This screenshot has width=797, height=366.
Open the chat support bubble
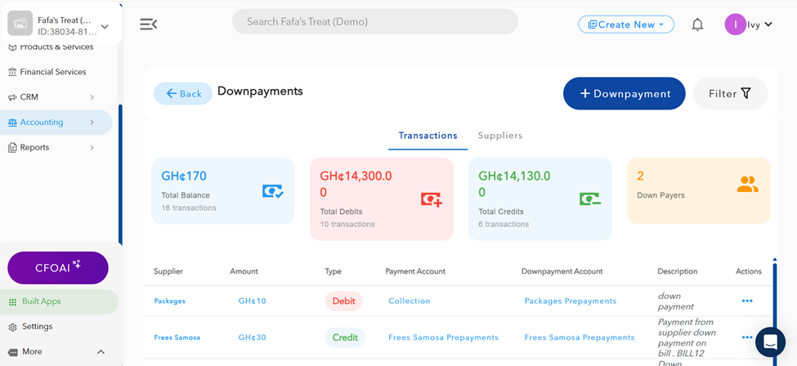(x=770, y=342)
